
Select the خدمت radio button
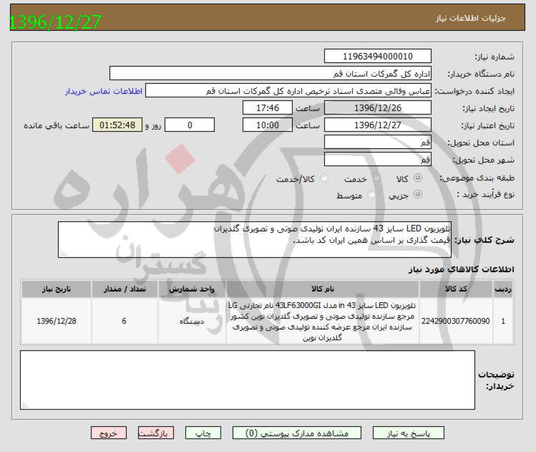(x=376, y=178)
